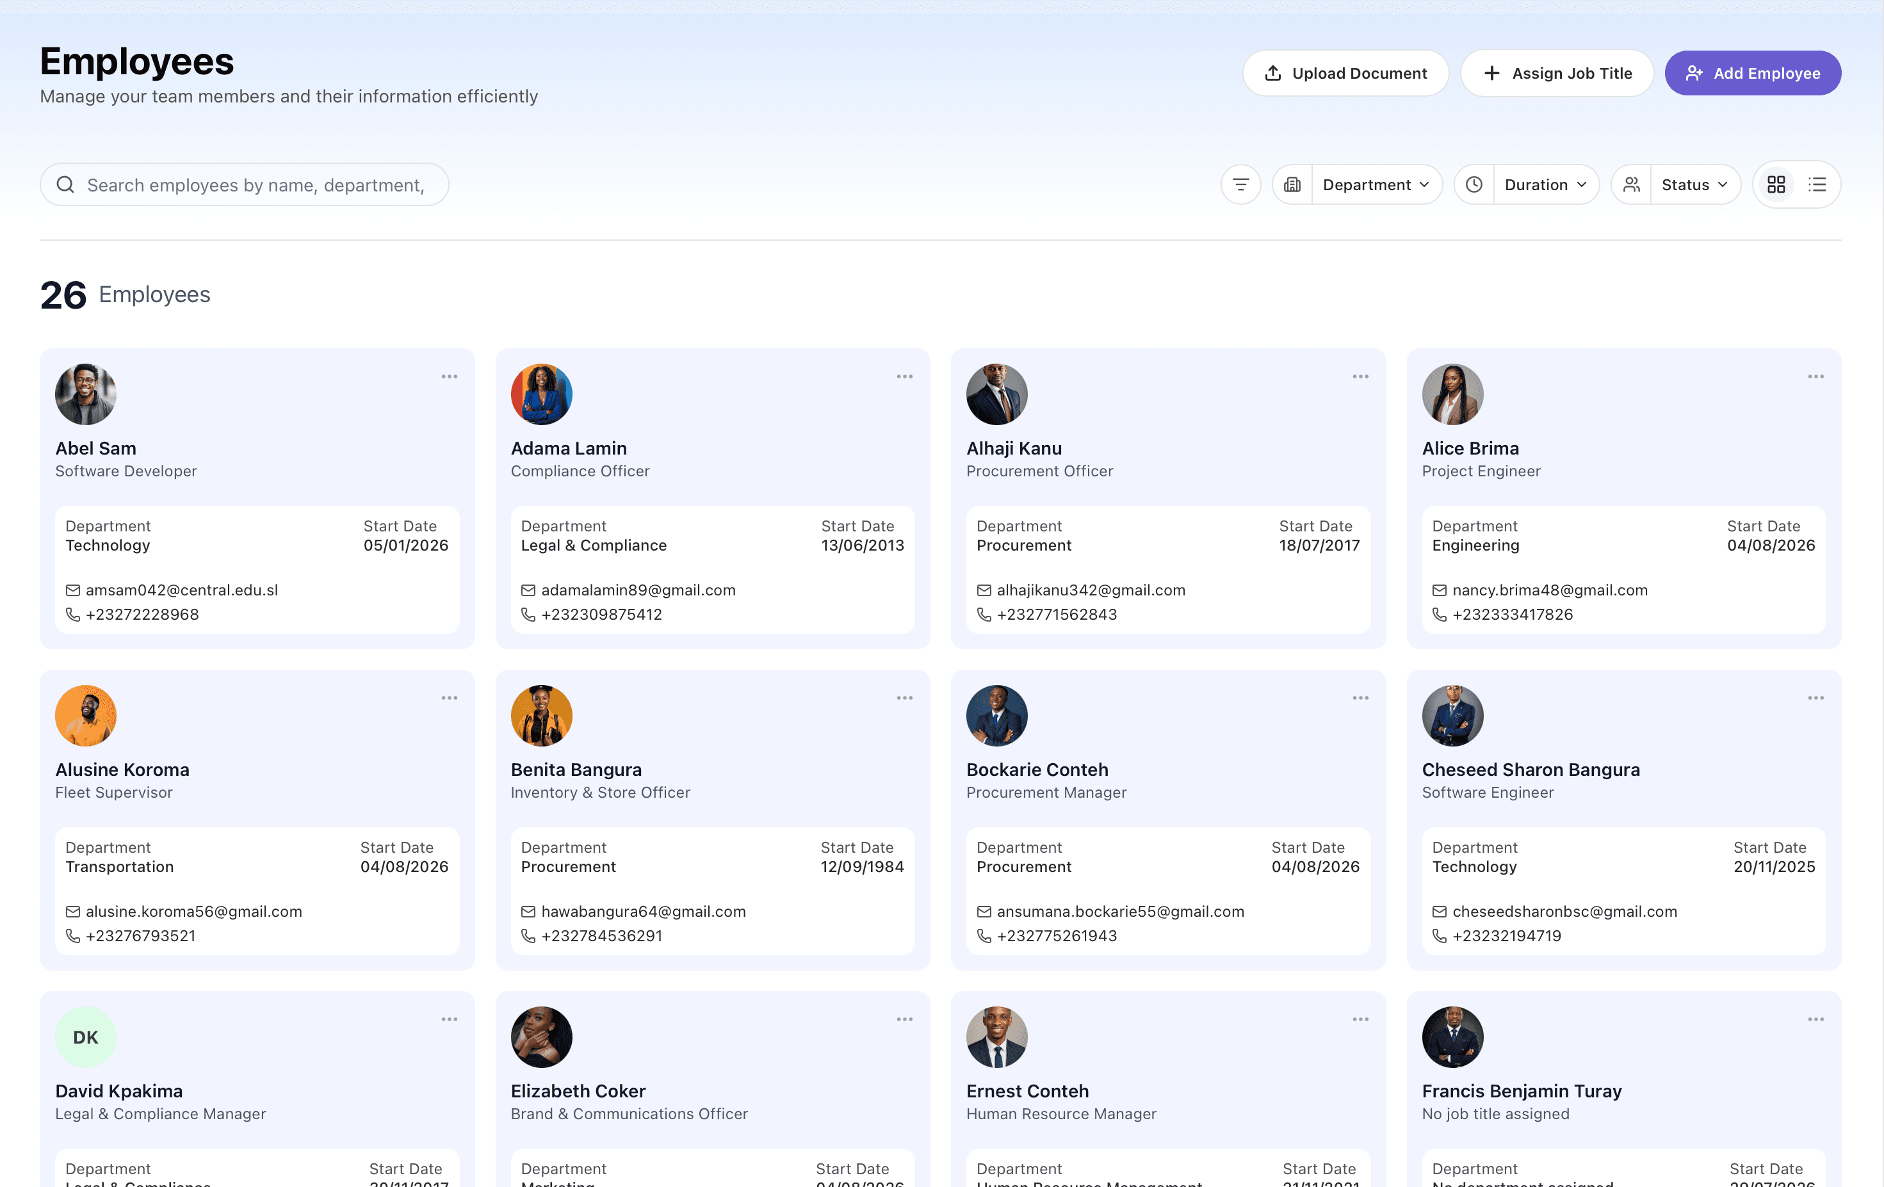Click the start date 12/09/1984
The height and width of the screenshot is (1187, 1884).
(862, 867)
